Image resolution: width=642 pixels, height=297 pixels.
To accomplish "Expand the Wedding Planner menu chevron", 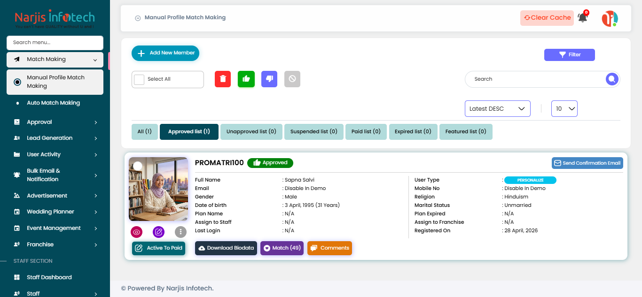I will click(95, 212).
